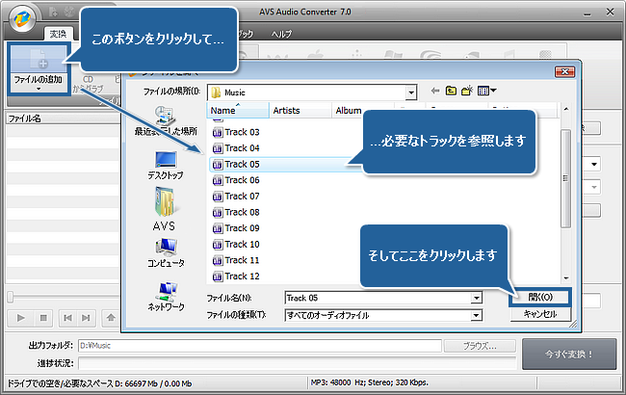Select the Track 05 file
Viewport: 626px width, 395px height.
click(236, 164)
